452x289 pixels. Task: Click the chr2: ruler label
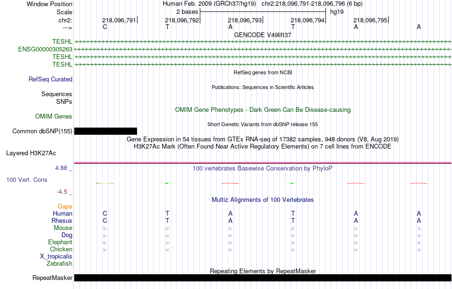click(x=65, y=20)
